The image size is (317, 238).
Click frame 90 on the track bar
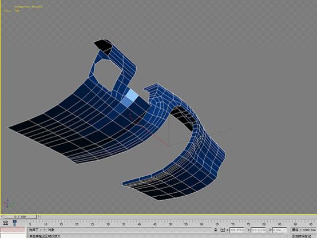(295, 224)
